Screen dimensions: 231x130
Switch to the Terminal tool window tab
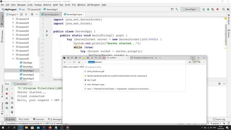[x=39, y=119]
